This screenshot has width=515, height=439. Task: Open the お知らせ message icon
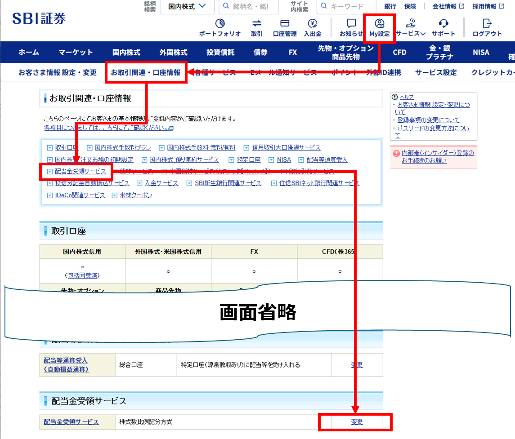(x=351, y=24)
